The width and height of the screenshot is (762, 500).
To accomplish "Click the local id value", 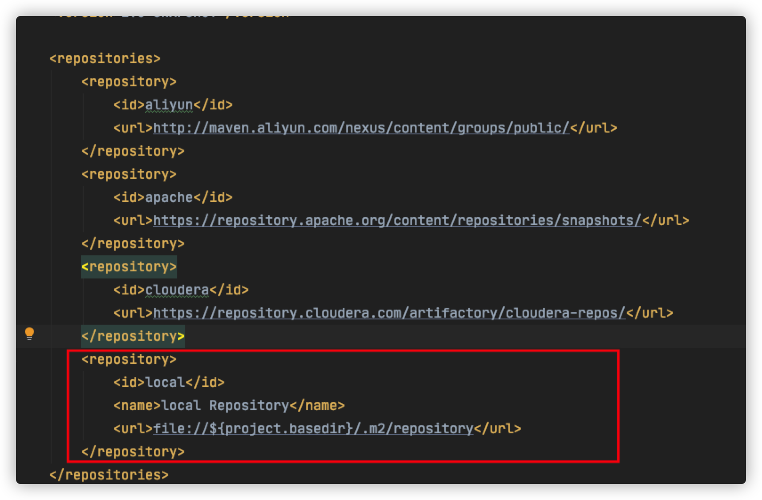I will click(165, 383).
